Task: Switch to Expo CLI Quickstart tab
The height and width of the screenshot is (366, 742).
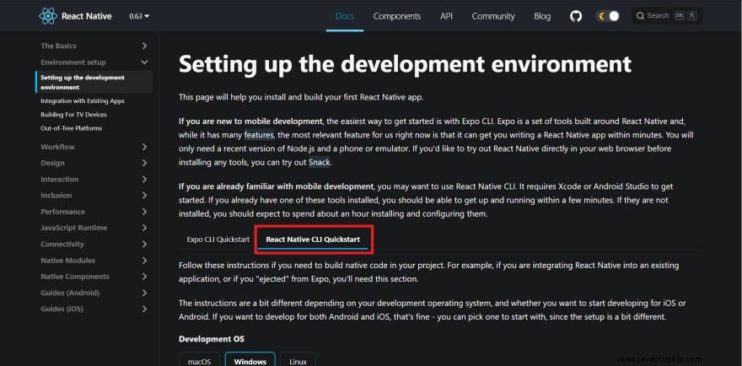Action: click(218, 240)
